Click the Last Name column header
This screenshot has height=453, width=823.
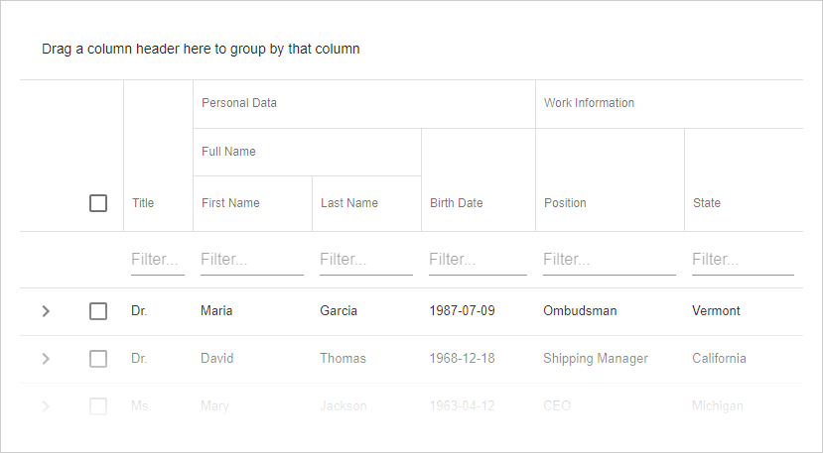[349, 203]
